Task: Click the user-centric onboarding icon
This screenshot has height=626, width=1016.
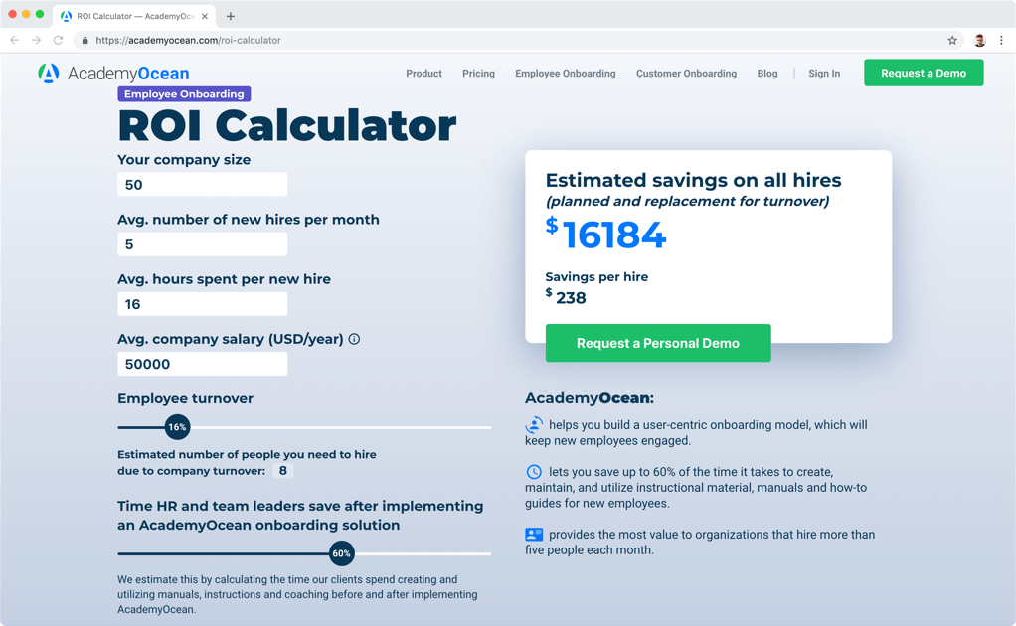Action: [534, 424]
